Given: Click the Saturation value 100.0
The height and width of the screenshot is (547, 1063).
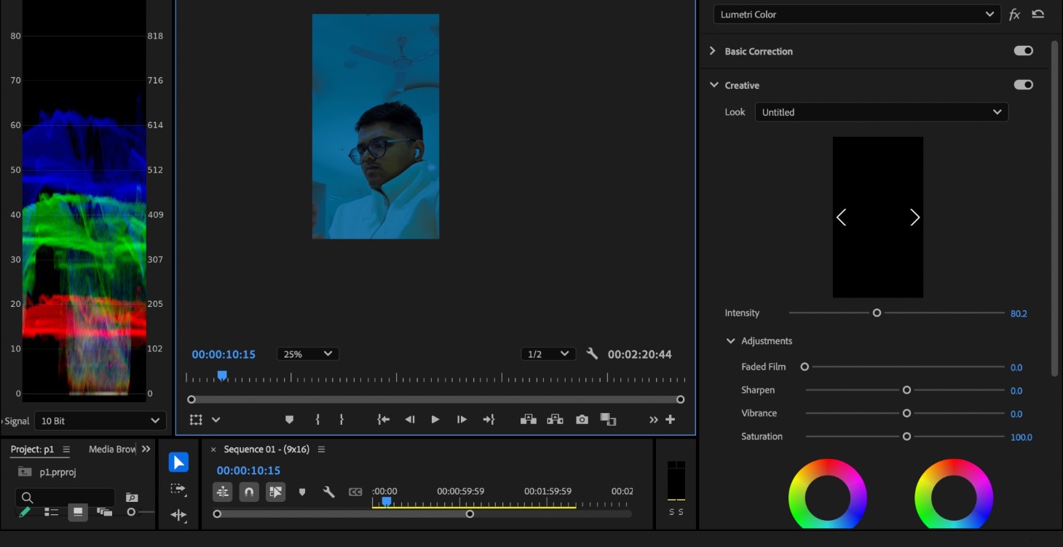Looking at the screenshot, I should tap(1021, 437).
